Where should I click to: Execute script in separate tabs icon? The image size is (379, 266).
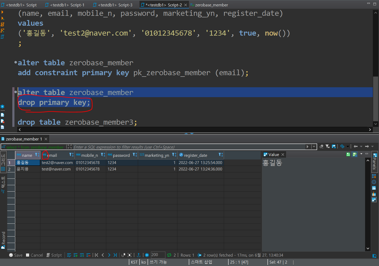(2, 31)
